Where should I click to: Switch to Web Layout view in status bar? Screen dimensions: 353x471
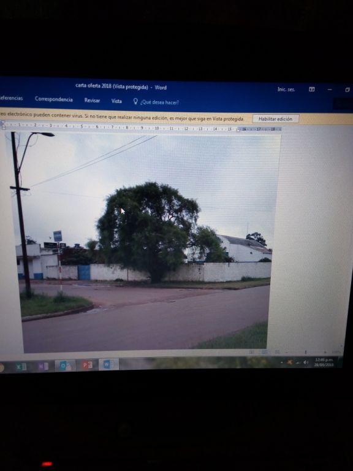pyautogui.click(x=277, y=352)
